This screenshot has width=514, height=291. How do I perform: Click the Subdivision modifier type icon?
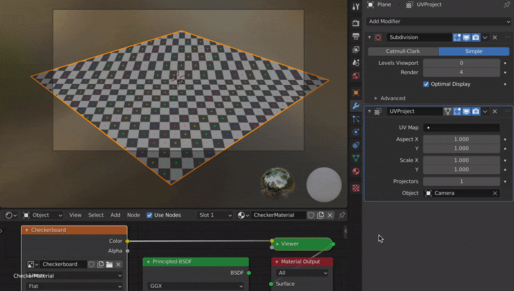pos(378,37)
